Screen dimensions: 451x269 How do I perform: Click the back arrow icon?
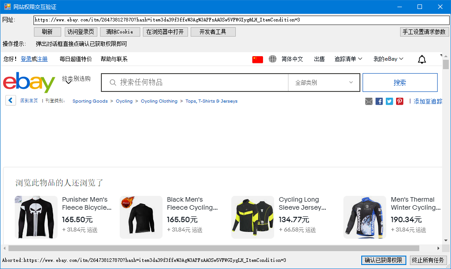click(x=11, y=101)
